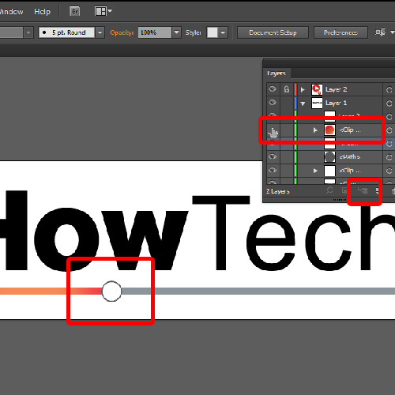The height and width of the screenshot is (395, 395).
Task: Click the orange Opacity label link
Action: 122,32
